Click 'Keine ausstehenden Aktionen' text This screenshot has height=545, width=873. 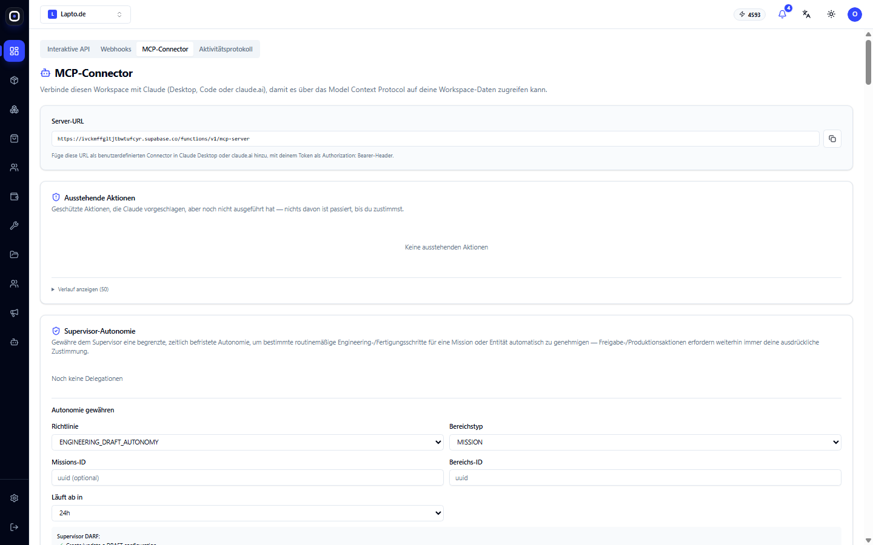(x=446, y=247)
